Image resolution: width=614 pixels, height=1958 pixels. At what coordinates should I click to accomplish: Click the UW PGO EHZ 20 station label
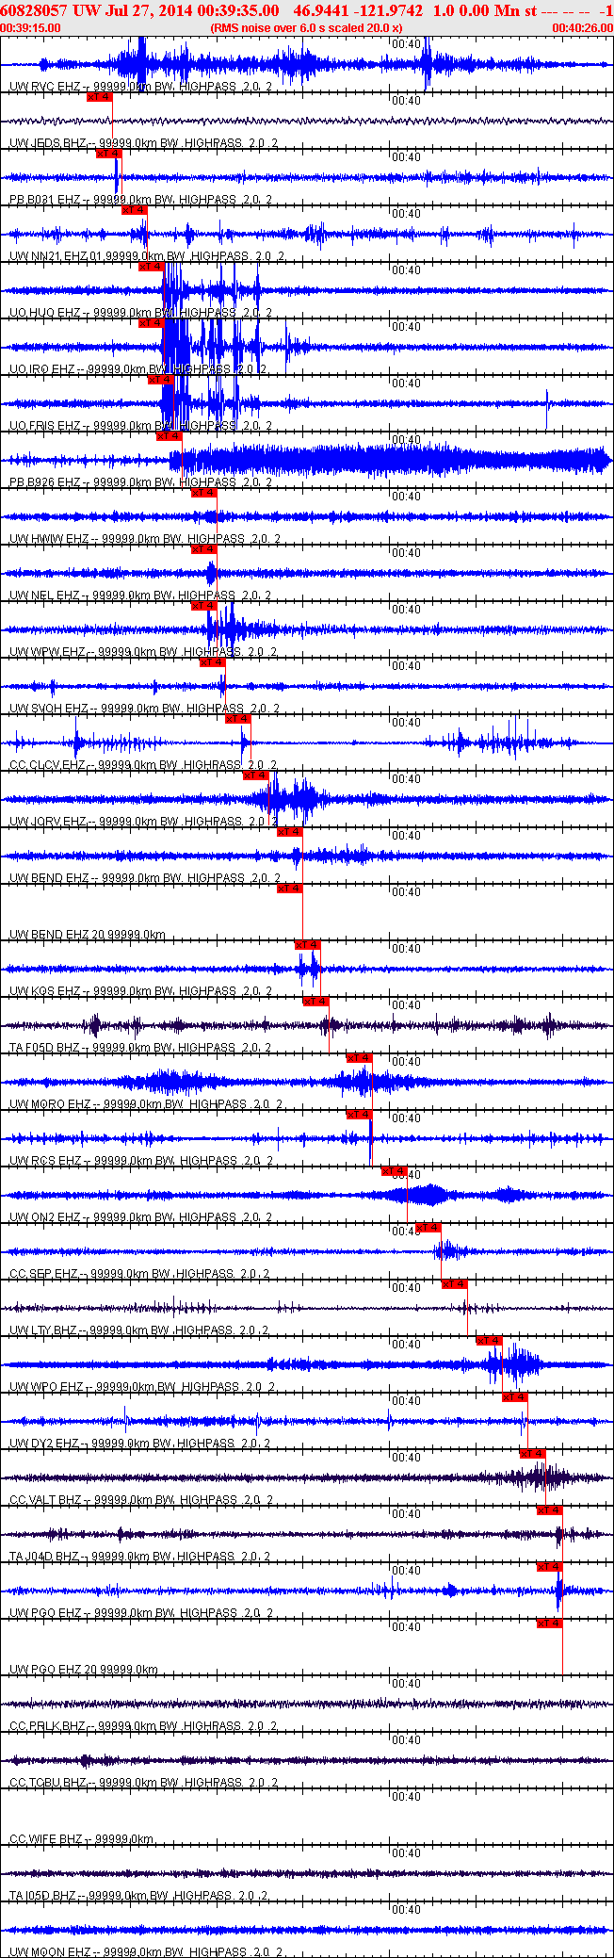point(84,1670)
